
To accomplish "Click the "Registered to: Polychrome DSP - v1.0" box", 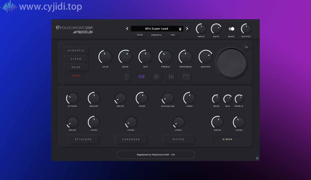I will pyautogui.click(x=156, y=155).
